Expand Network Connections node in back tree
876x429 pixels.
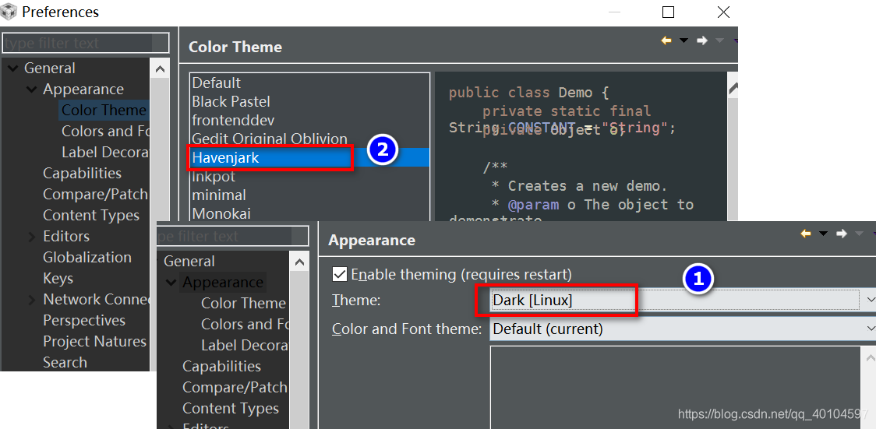click(x=32, y=300)
